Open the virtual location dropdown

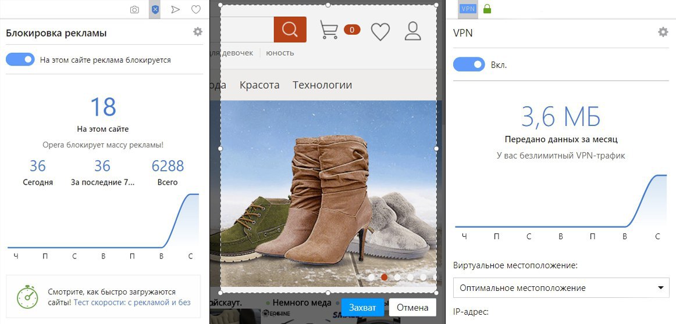(561, 288)
